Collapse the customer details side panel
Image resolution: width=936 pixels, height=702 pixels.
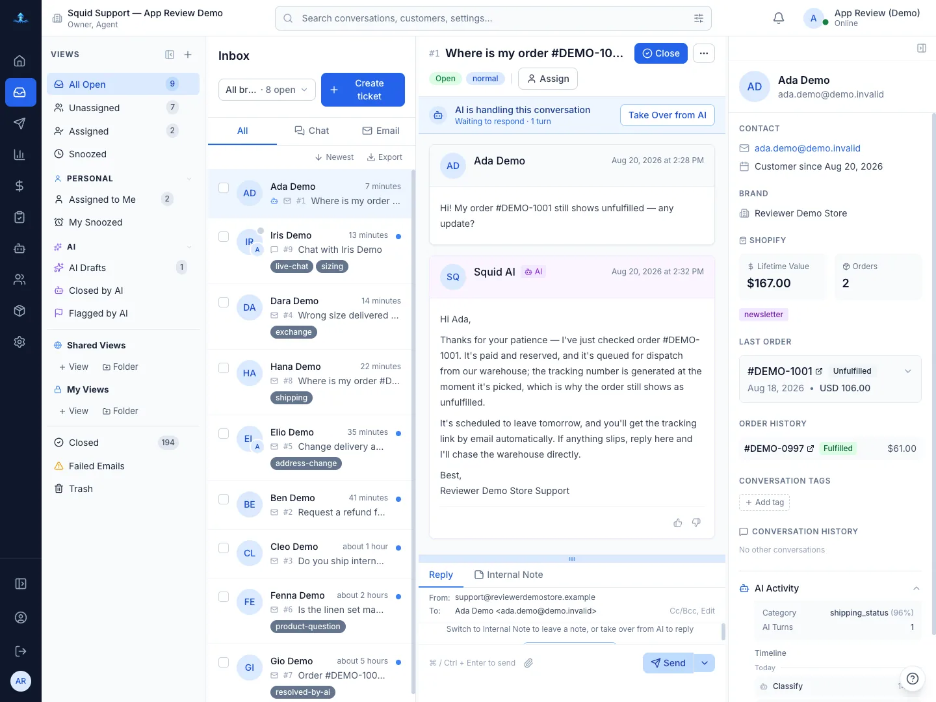pos(922,48)
